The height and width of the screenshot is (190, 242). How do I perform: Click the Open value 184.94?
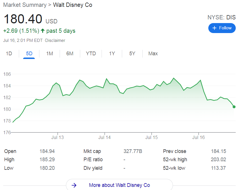pos(47,151)
